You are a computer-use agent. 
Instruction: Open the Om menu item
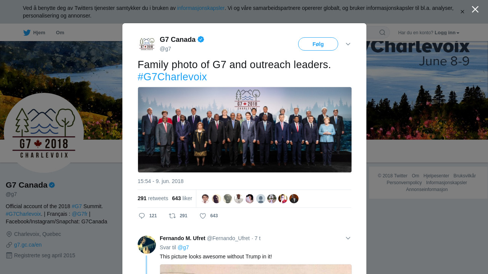pos(60,33)
